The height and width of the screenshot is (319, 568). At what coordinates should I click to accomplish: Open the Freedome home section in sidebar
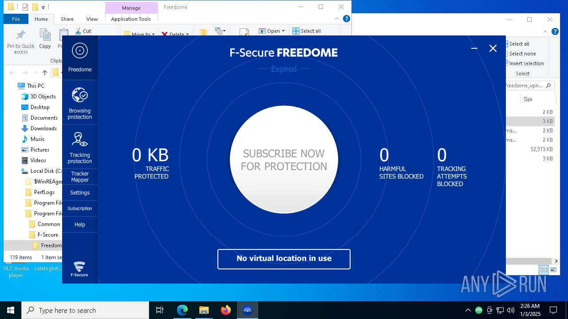pos(80,58)
